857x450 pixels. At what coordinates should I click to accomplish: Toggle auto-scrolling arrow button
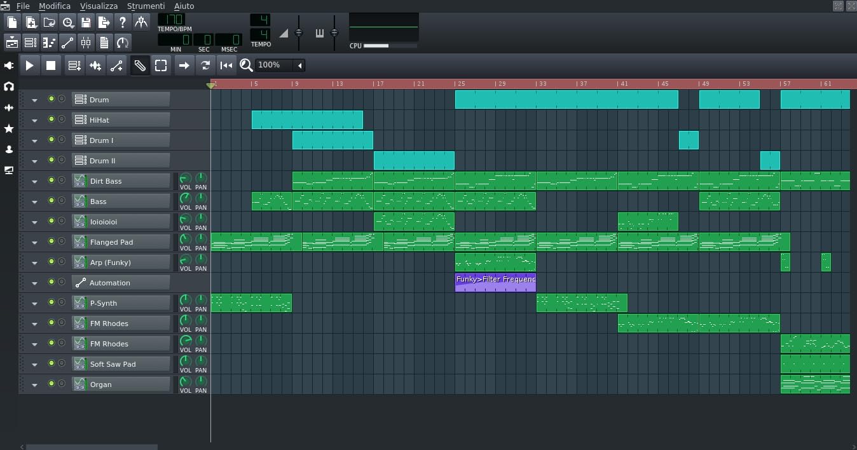pos(184,65)
